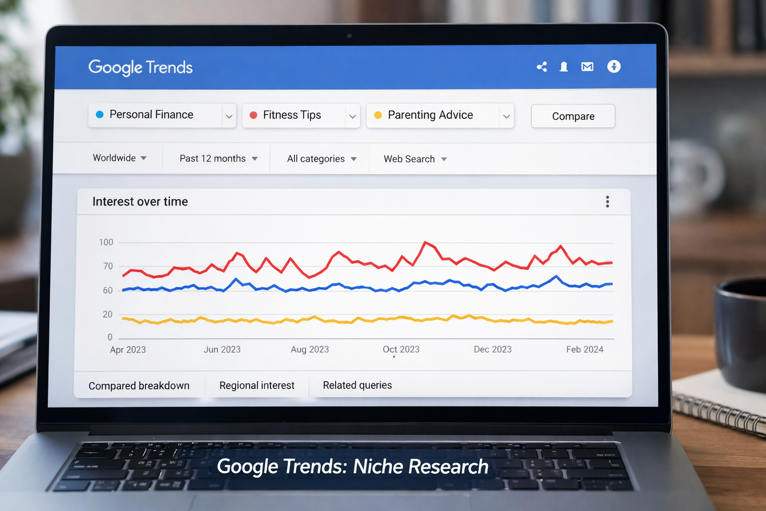Click the round Facebook icon in the header
Image resolution: width=766 pixels, height=511 pixels.
[614, 66]
